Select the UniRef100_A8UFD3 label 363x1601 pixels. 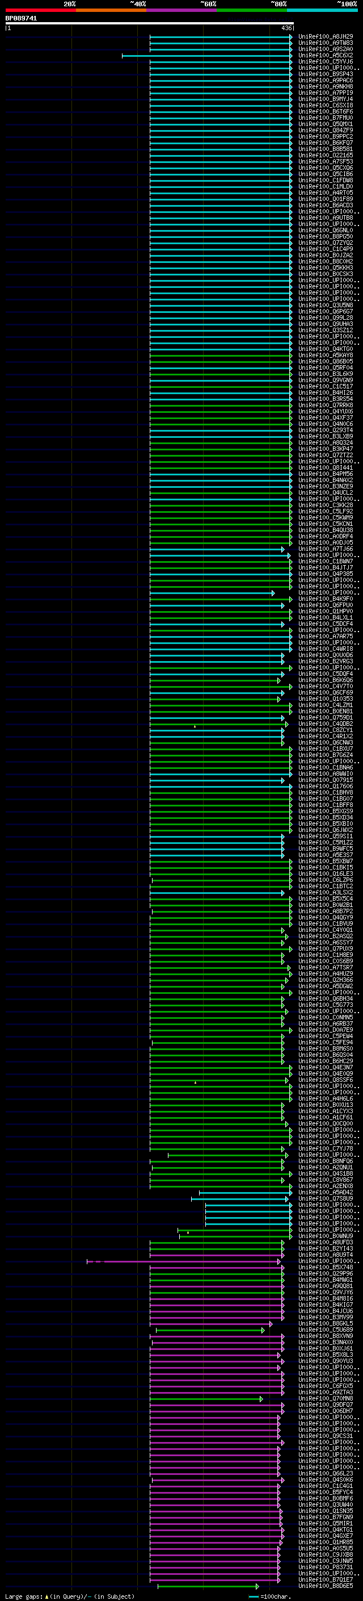point(326,1243)
